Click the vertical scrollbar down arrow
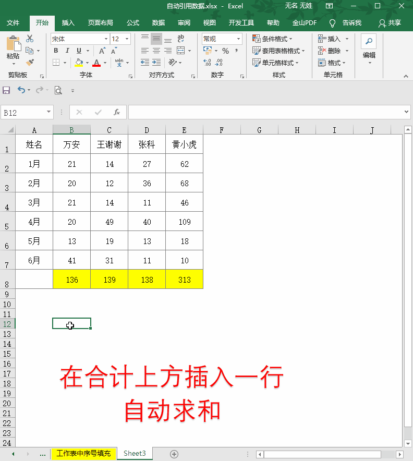 408,443
